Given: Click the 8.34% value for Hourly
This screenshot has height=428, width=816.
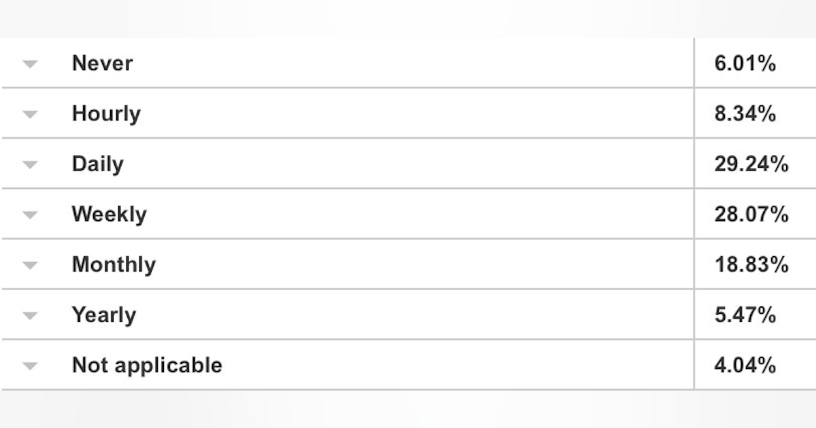Looking at the screenshot, I should pyautogui.click(x=745, y=114).
